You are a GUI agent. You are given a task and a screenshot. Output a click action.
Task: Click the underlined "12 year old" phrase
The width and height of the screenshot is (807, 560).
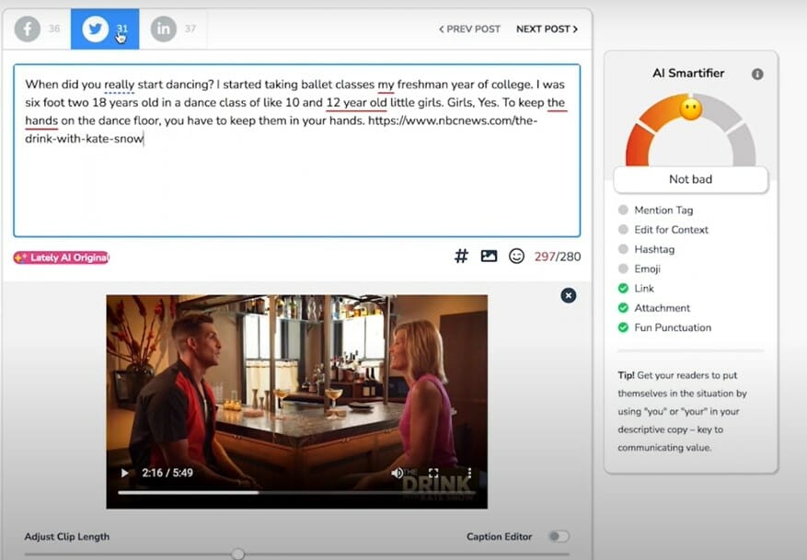coord(356,102)
